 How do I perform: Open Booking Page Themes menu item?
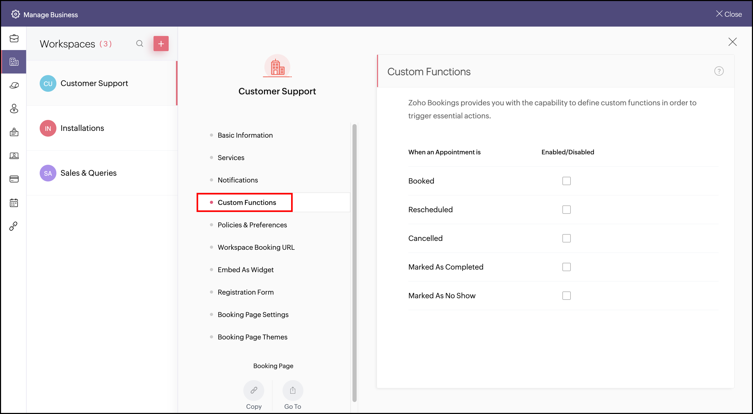pos(252,337)
